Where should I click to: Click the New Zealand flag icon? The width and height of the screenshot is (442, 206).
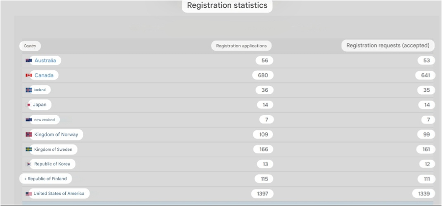(28, 120)
